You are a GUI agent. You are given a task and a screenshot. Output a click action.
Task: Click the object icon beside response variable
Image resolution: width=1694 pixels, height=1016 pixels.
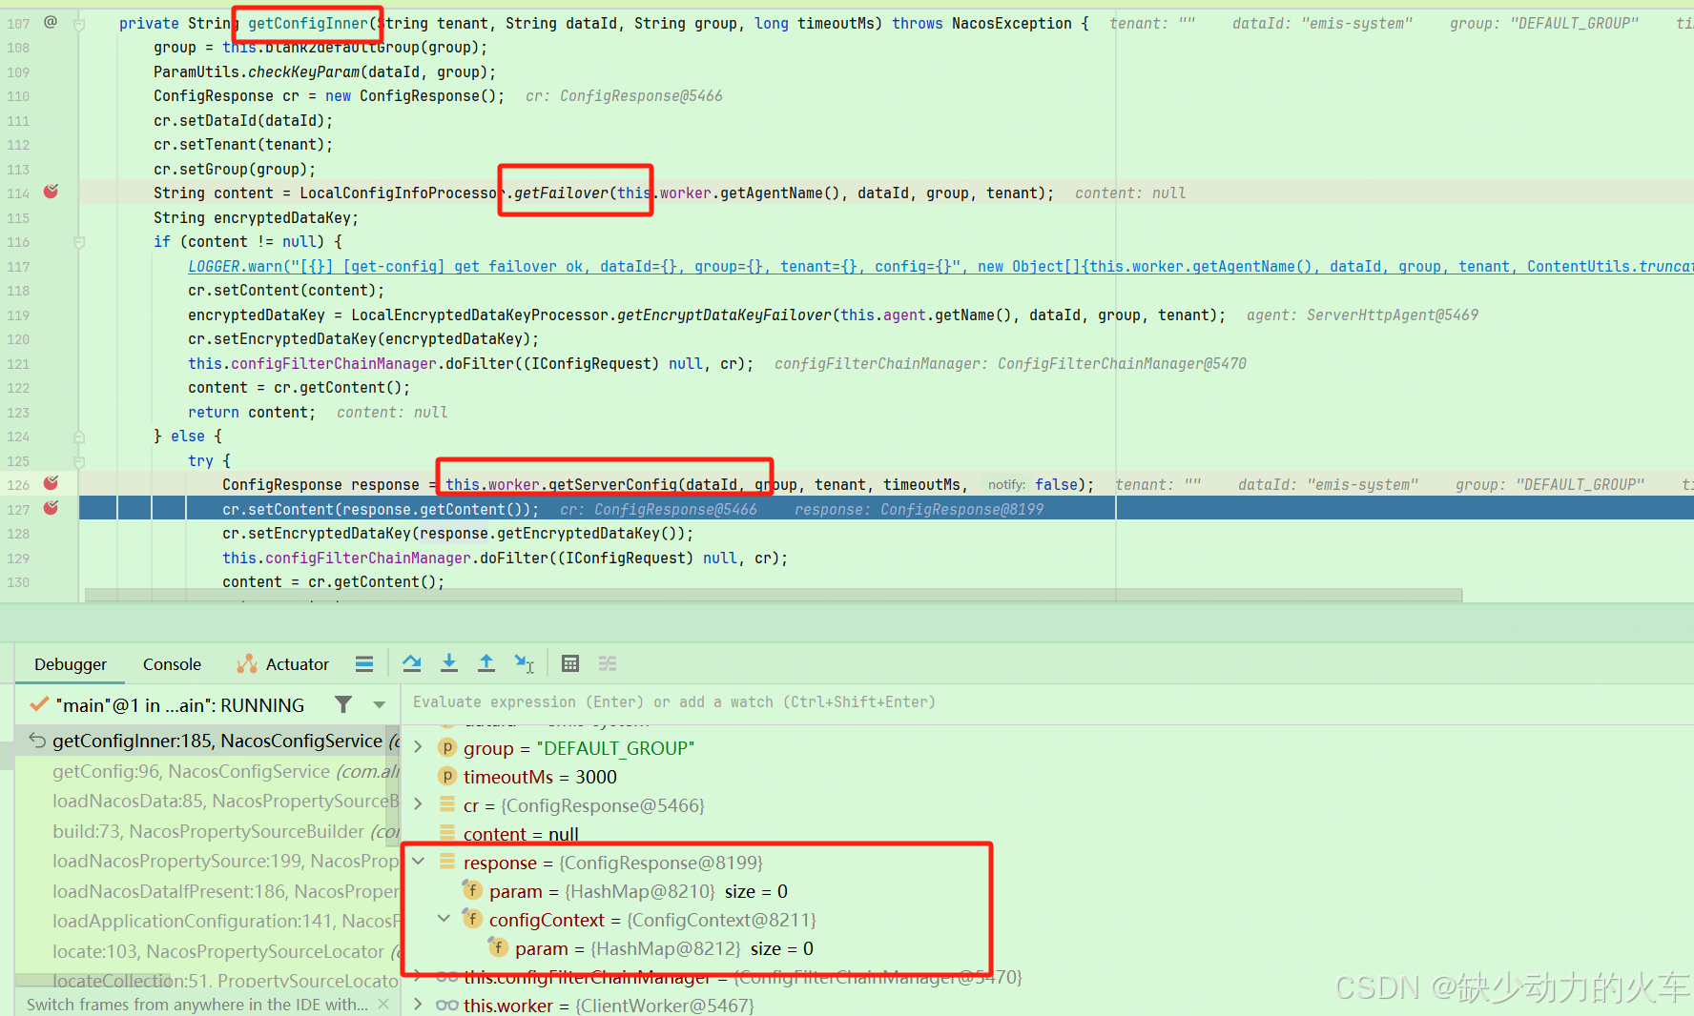[447, 863]
